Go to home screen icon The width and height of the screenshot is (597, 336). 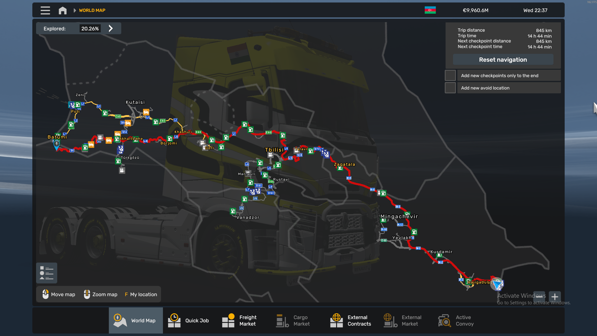[62, 10]
